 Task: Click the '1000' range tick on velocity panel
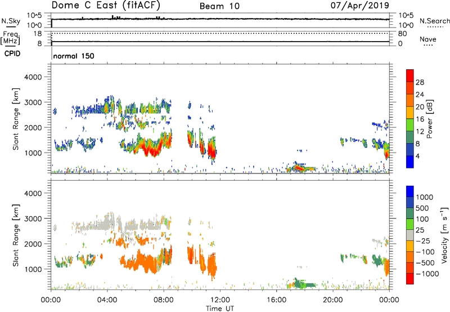click(33, 269)
